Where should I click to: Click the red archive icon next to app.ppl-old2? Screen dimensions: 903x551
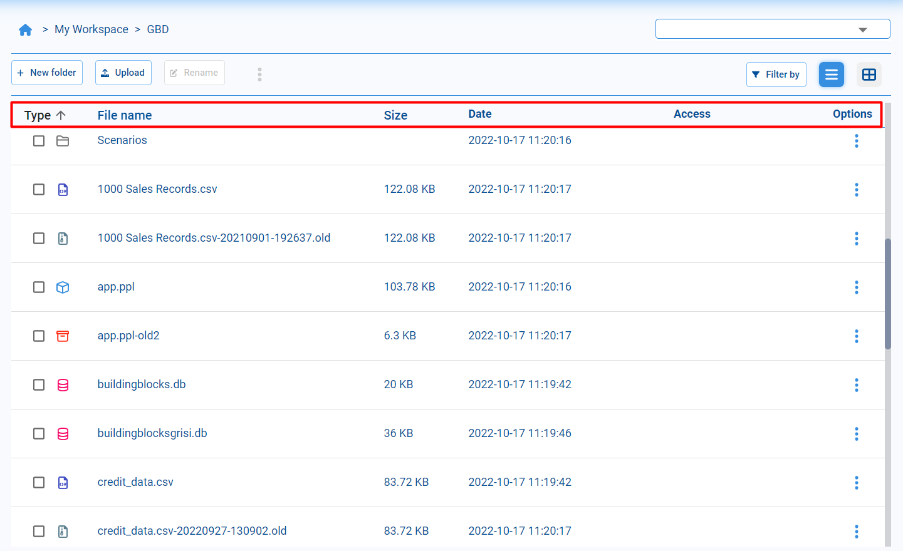tap(63, 336)
